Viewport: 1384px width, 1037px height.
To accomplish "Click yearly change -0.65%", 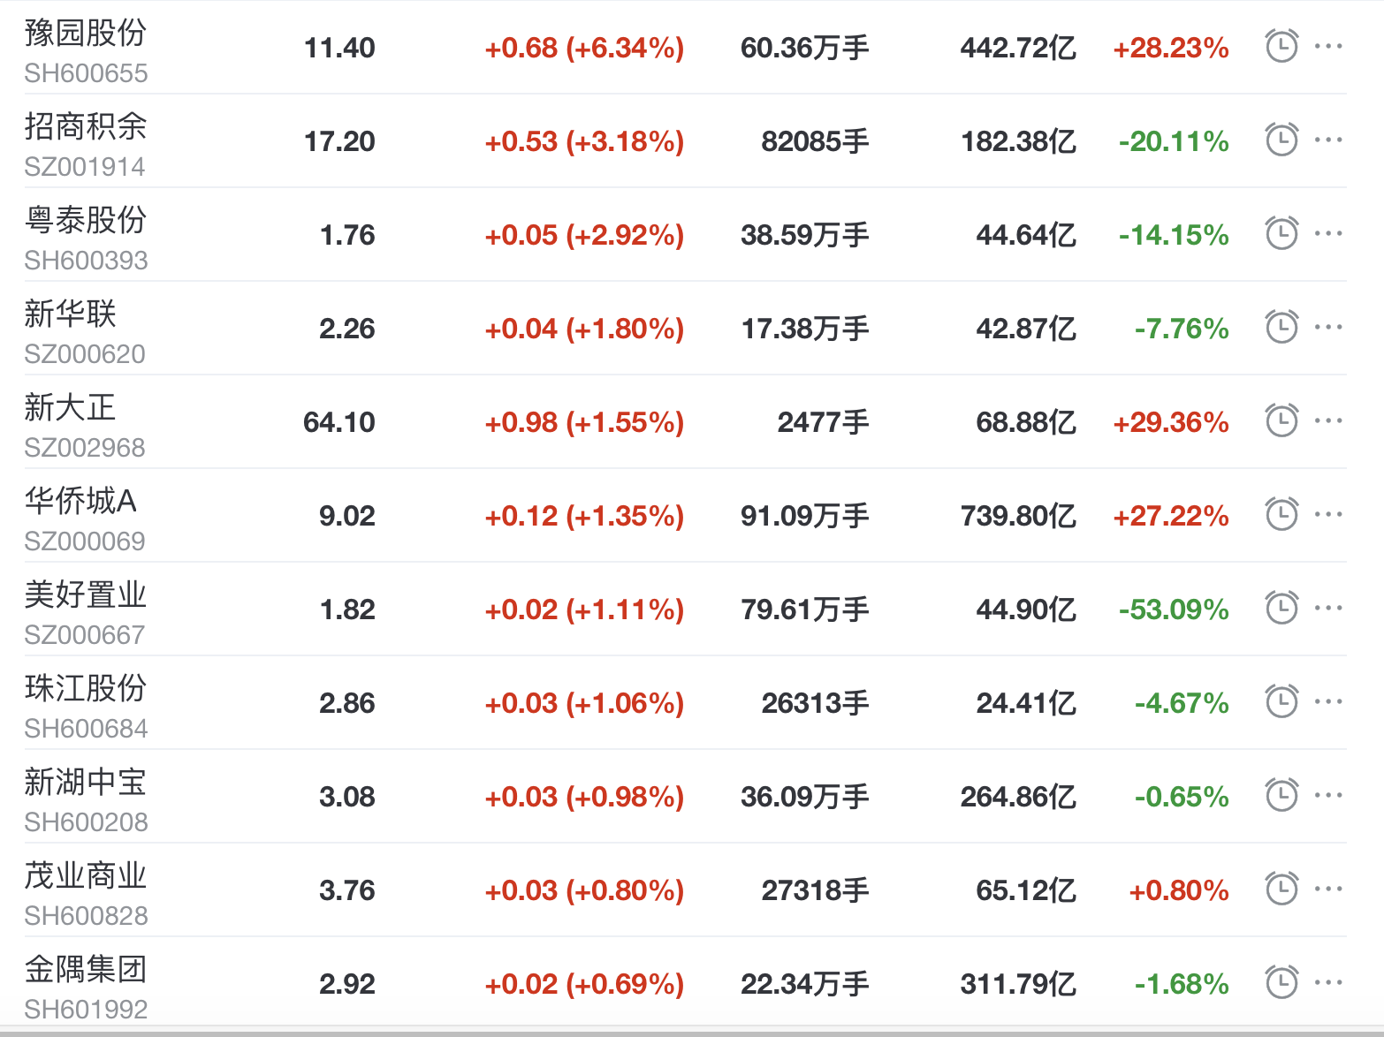I will coord(1182,797).
